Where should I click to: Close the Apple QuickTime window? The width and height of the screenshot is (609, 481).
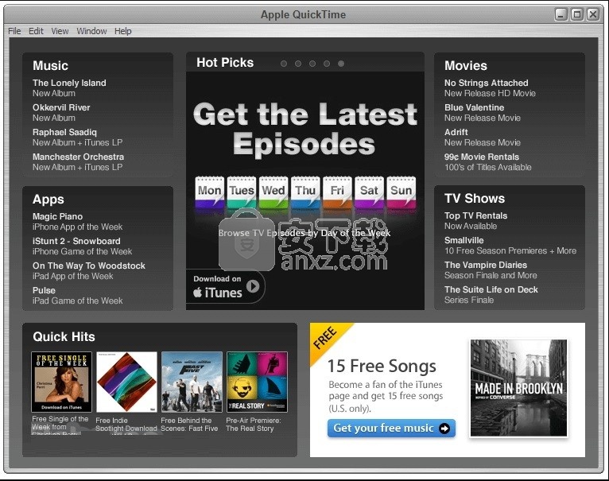(592, 15)
